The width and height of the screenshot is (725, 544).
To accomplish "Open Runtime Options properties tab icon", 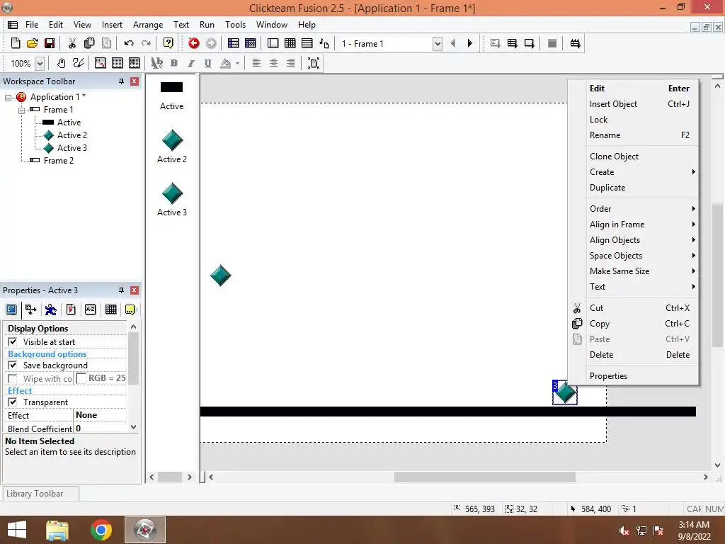I will click(71, 310).
